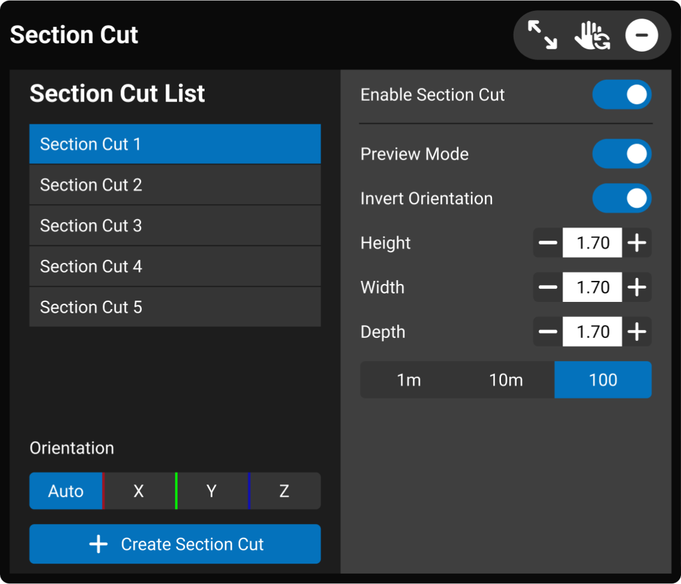Increase Width using the plus icon

[637, 287]
